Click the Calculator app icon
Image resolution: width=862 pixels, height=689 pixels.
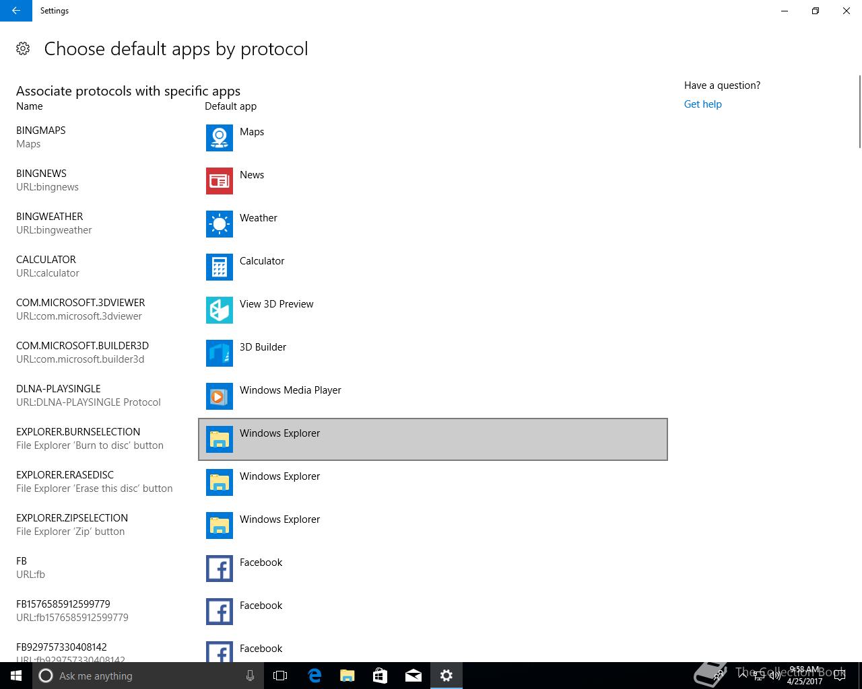coord(220,267)
